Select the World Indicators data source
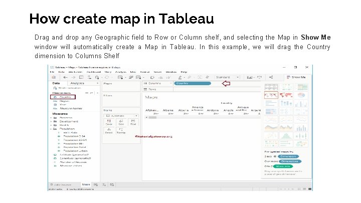This screenshot has height=203, width=361. [67, 88]
